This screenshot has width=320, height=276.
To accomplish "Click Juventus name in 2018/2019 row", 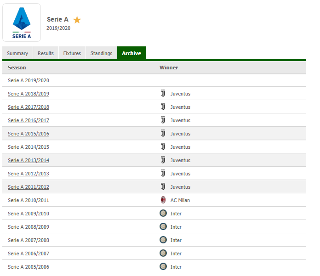I will pyautogui.click(x=180, y=94).
